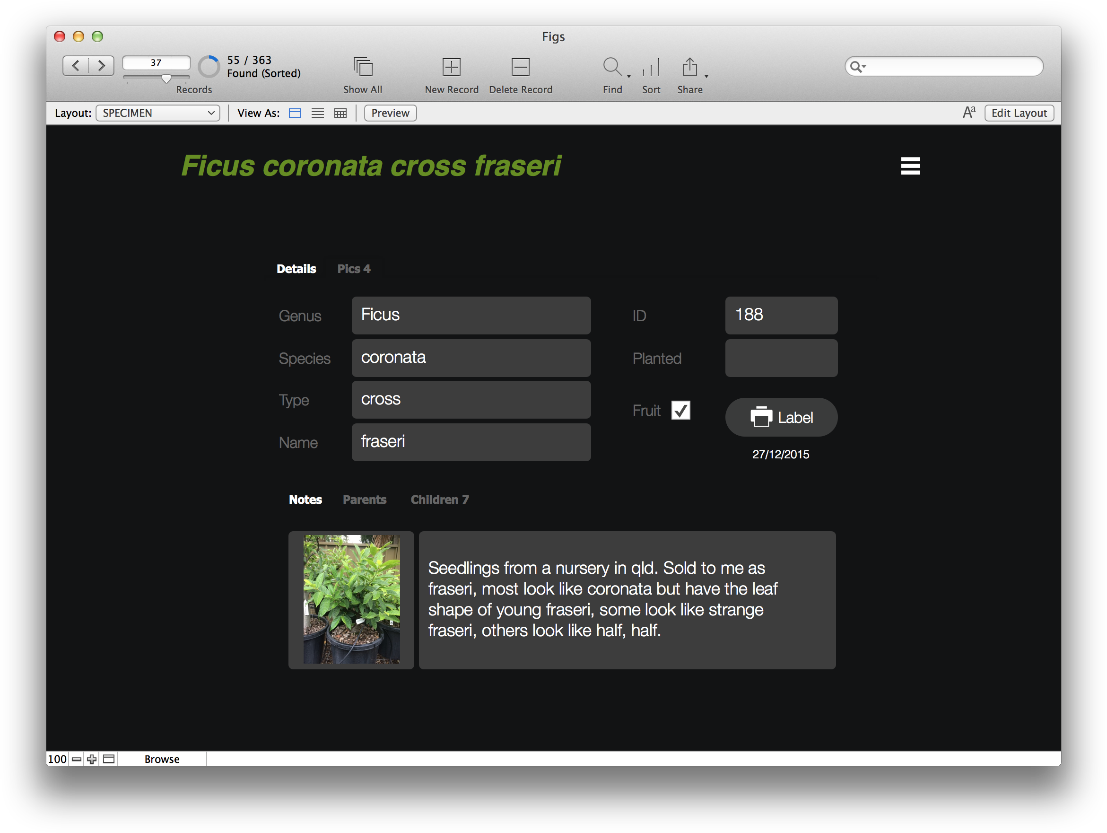Open the search field filter dropdown

click(859, 66)
